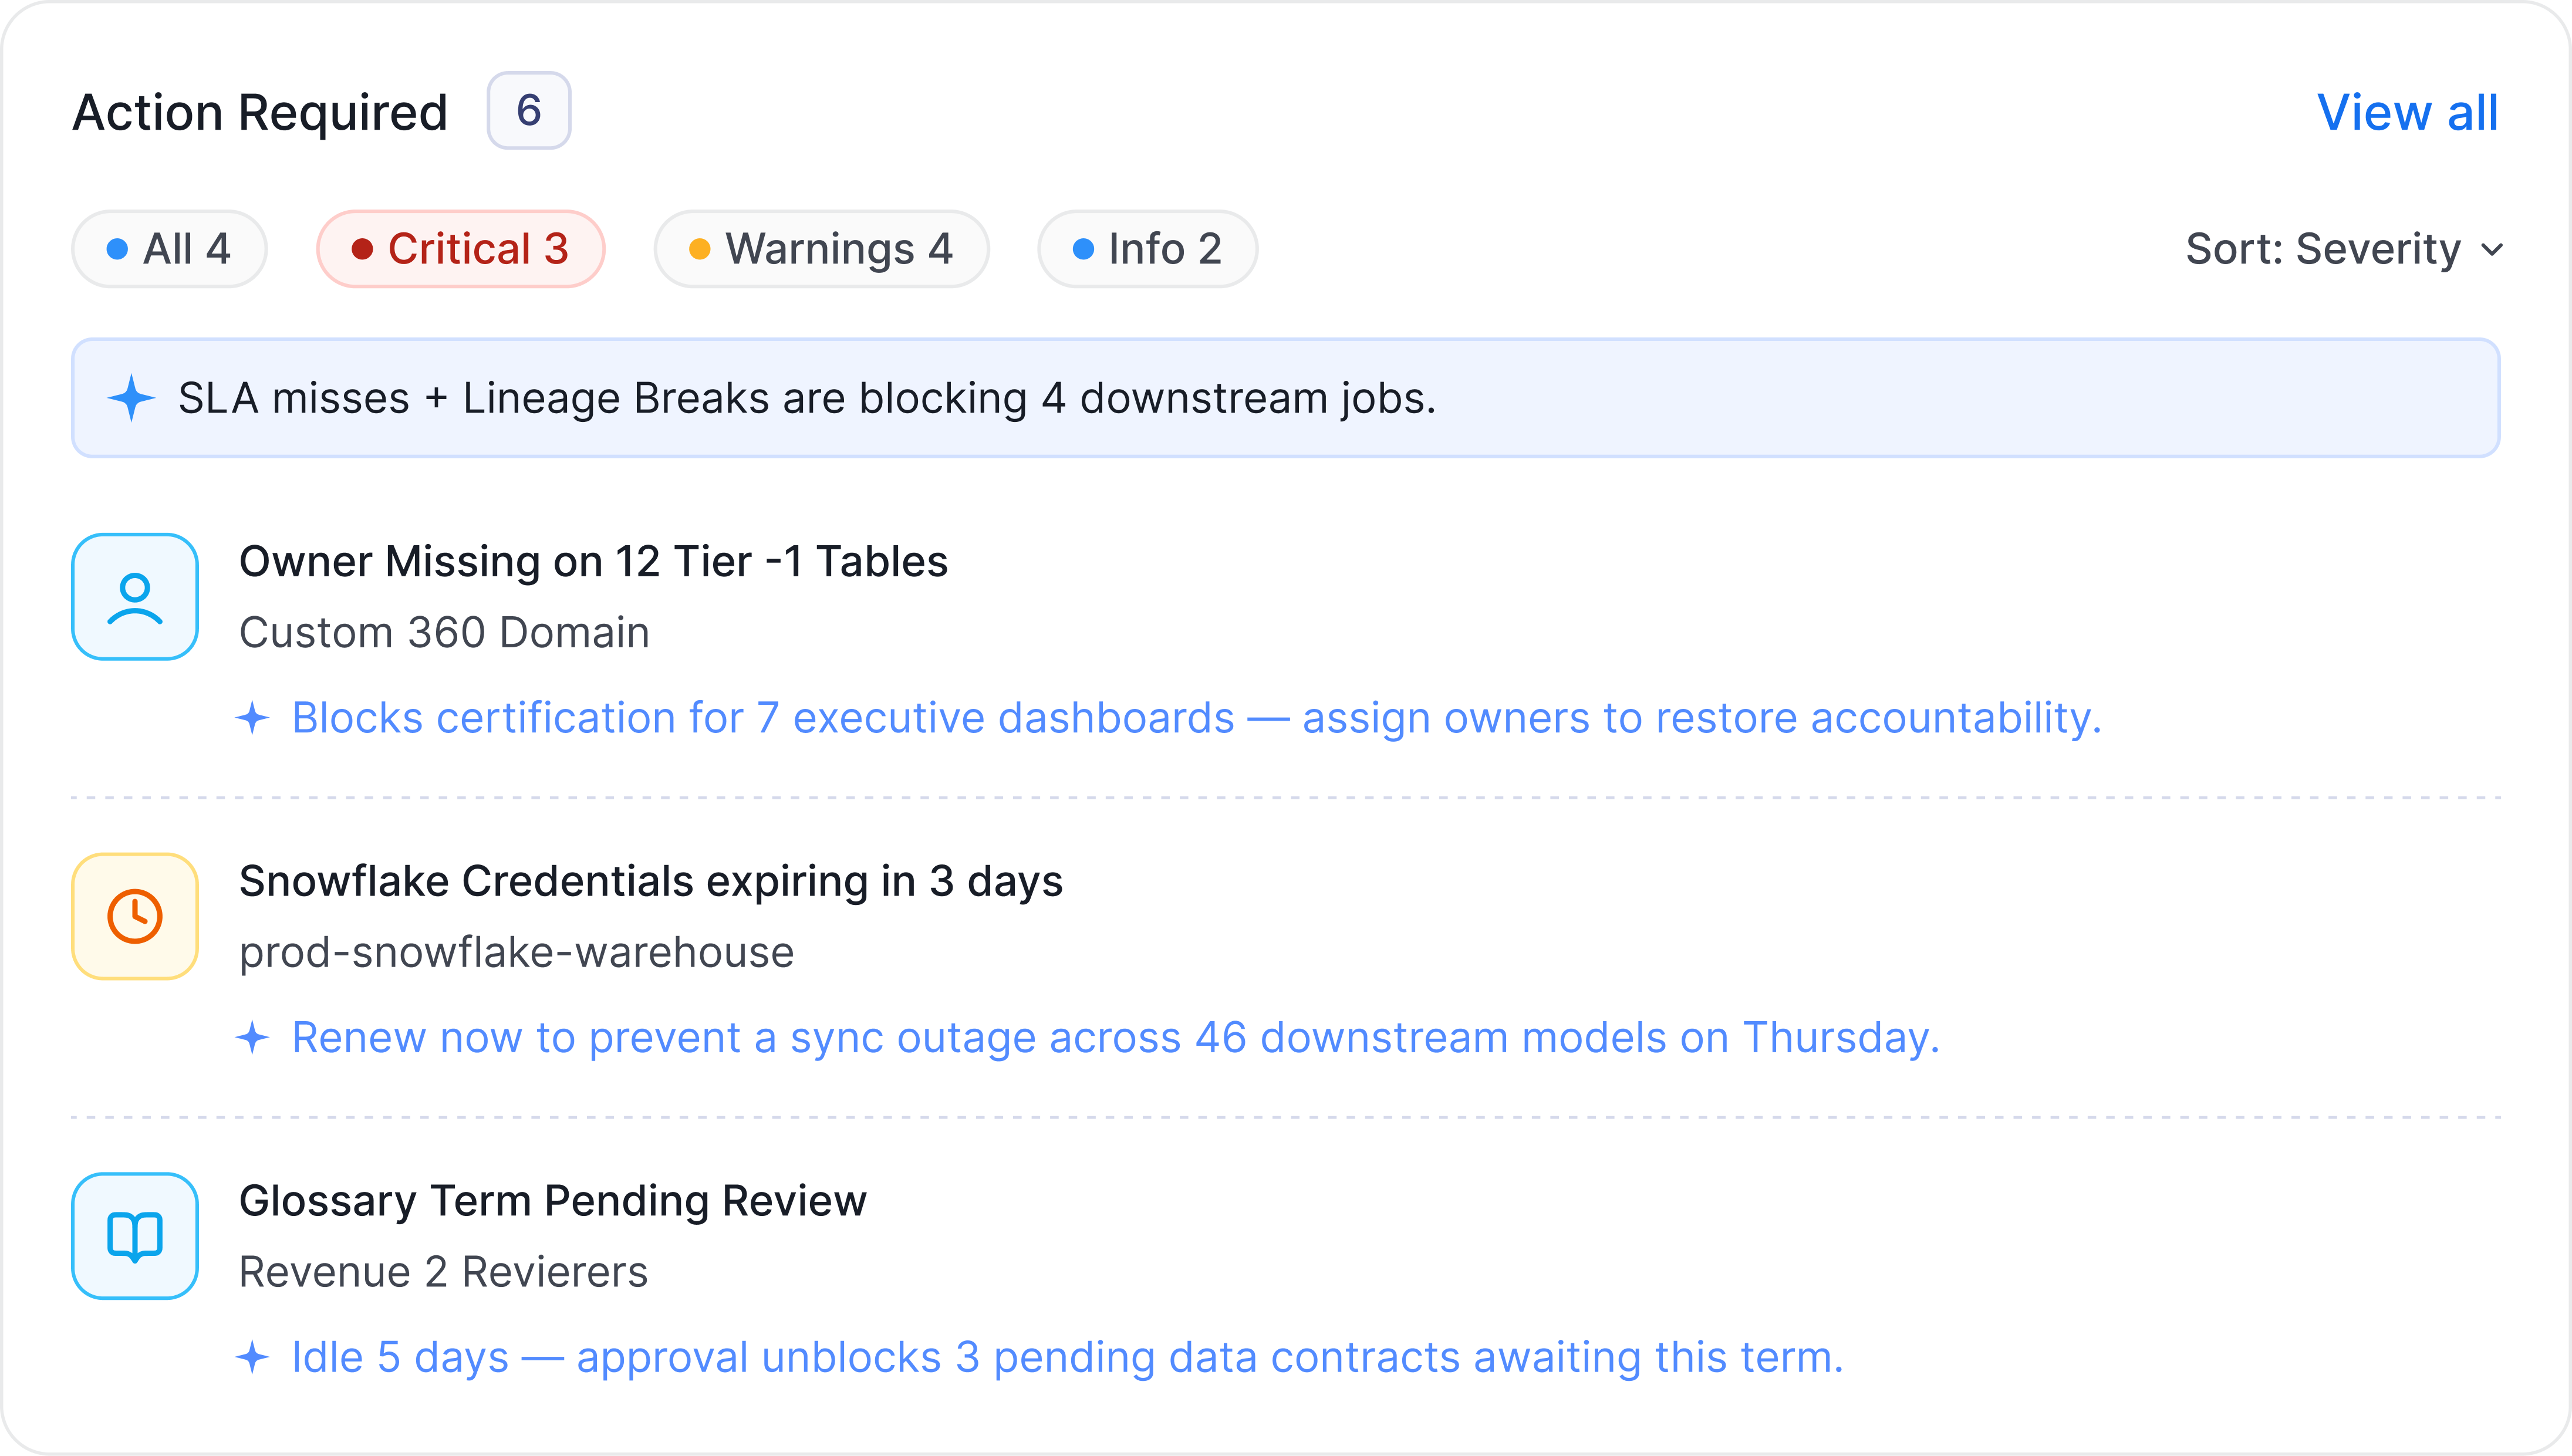This screenshot has width=2572, height=1456.
Task: Click the clock icon for Snowflake Credentials
Action: click(135, 916)
